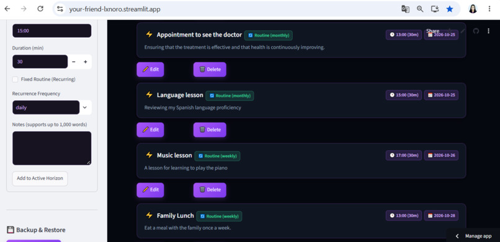
Task: Enable Fixed Routine (Recurring) checkbox
Action: pyautogui.click(x=15, y=79)
